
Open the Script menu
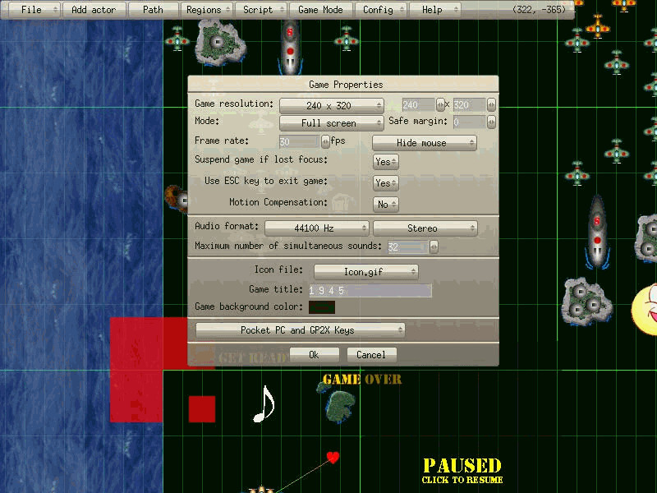click(260, 10)
